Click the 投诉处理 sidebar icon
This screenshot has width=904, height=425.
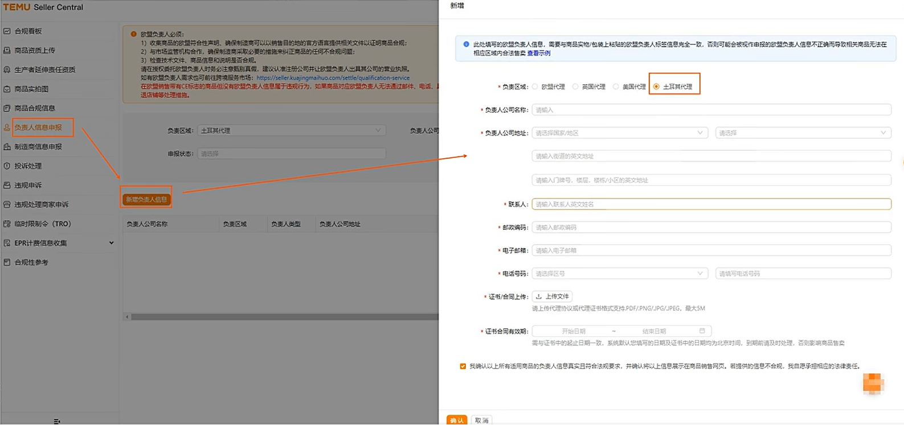coord(7,166)
